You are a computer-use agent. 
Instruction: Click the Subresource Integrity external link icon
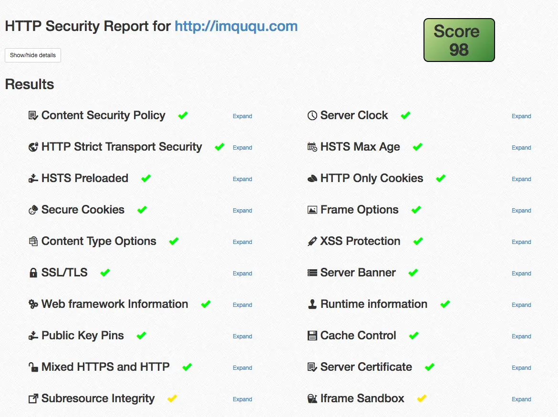point(33,398)
